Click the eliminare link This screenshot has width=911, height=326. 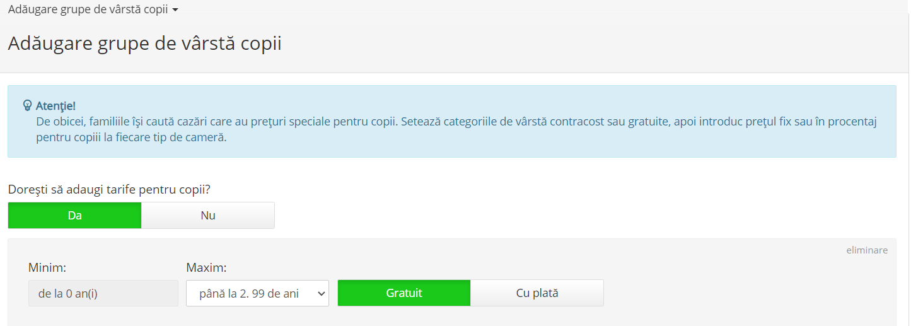coord(867,250)
